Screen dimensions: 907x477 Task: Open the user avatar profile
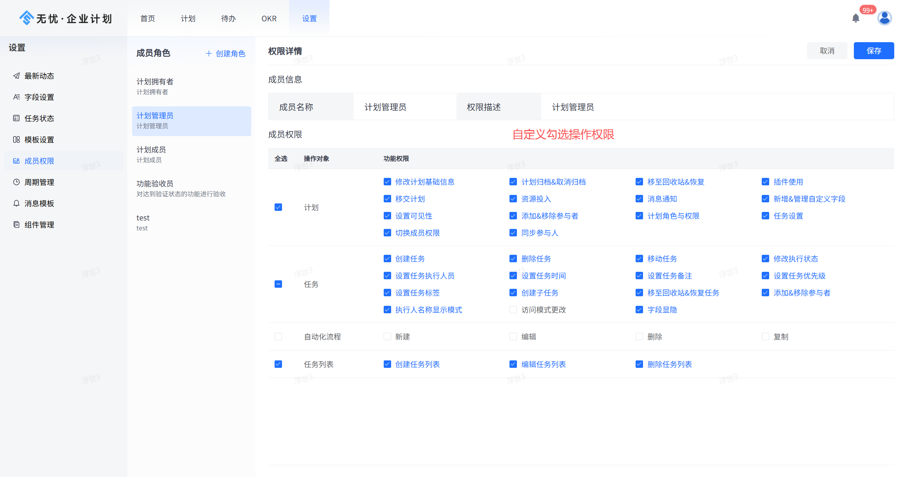pos(884,18)
